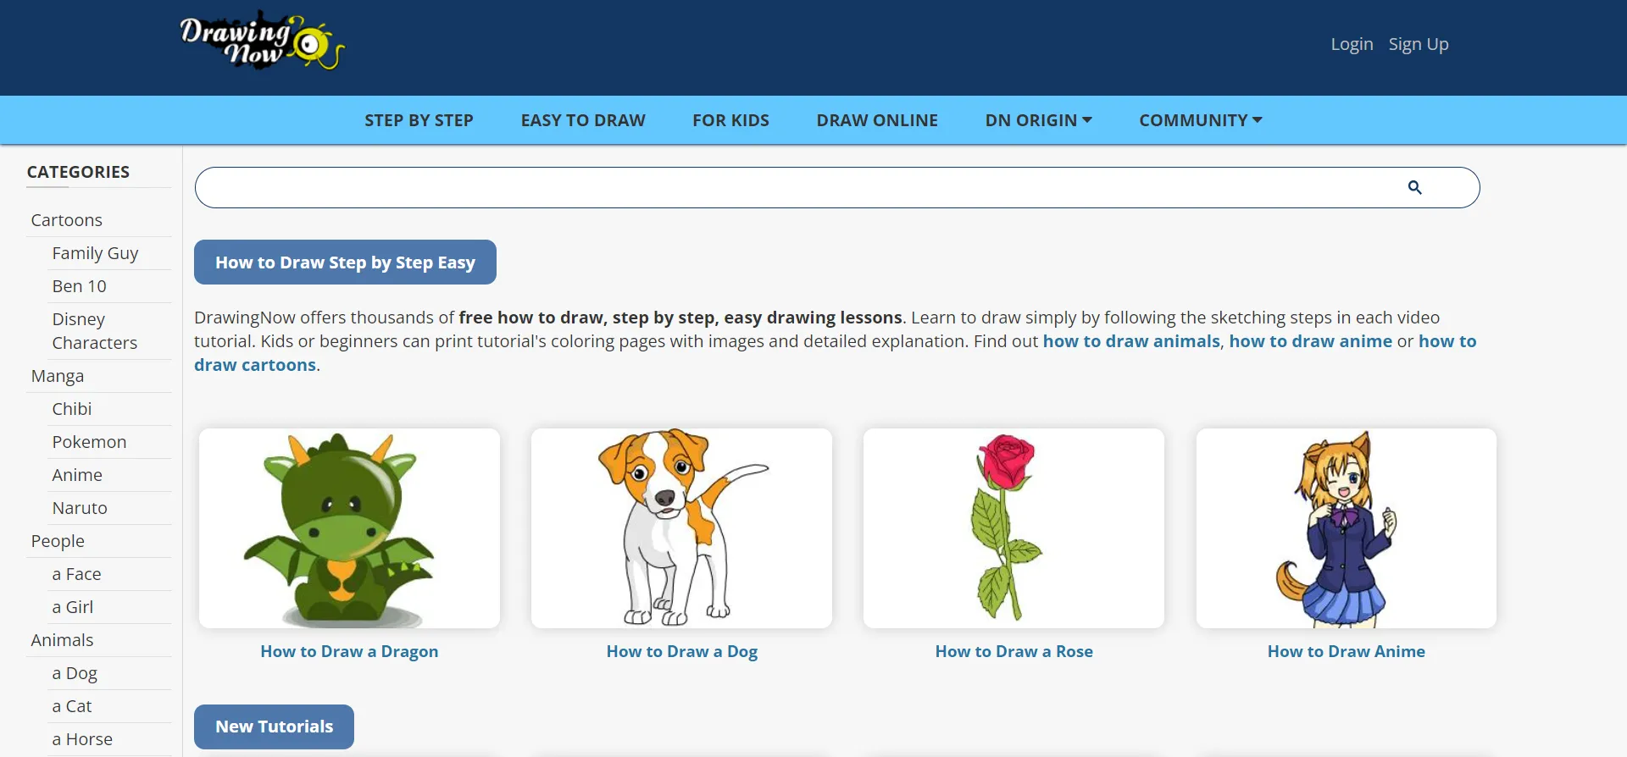Select the Anime category in the sidebar
Screen dimensions: 1627x757
point(76,475)
